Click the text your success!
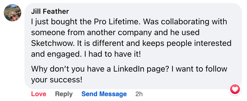 coord(57,80)
